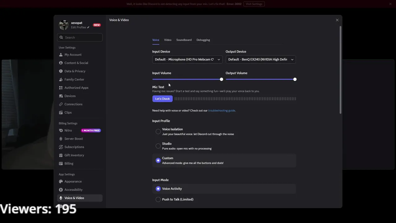Click the Appearance label
This screenshot has height=223, width=396.
point(73,181)
